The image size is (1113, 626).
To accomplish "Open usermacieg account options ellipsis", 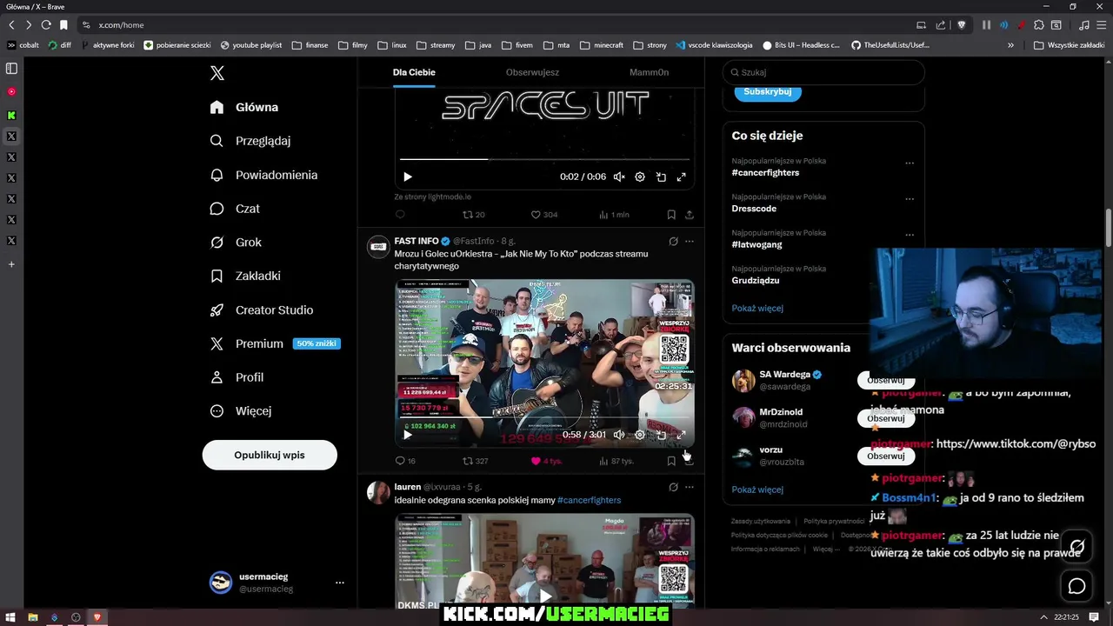I will point(340,583).
